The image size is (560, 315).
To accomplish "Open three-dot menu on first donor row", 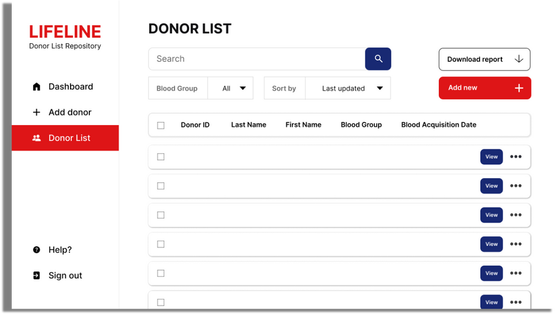I will [516, 157].
